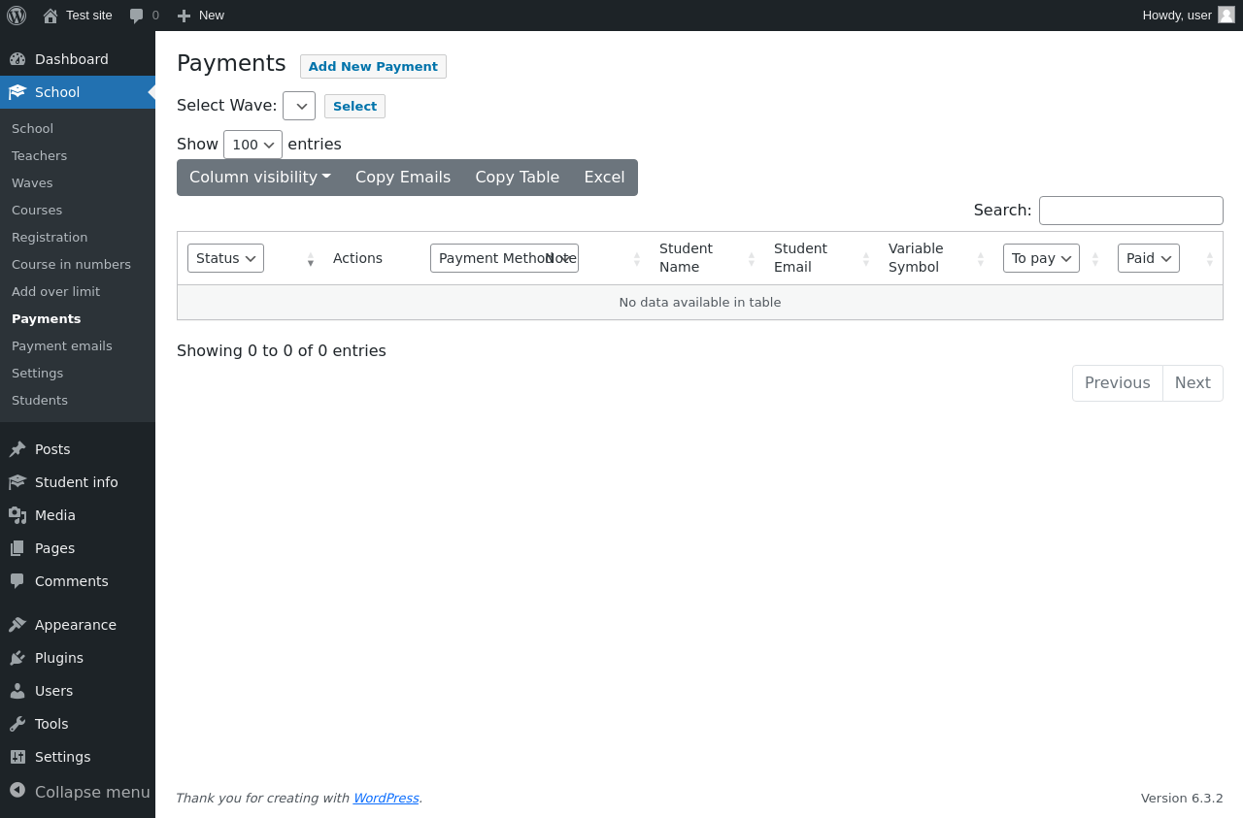Open the Paid filter dropdown
Screen dimensions: 1243x818
pos(1149,258)
